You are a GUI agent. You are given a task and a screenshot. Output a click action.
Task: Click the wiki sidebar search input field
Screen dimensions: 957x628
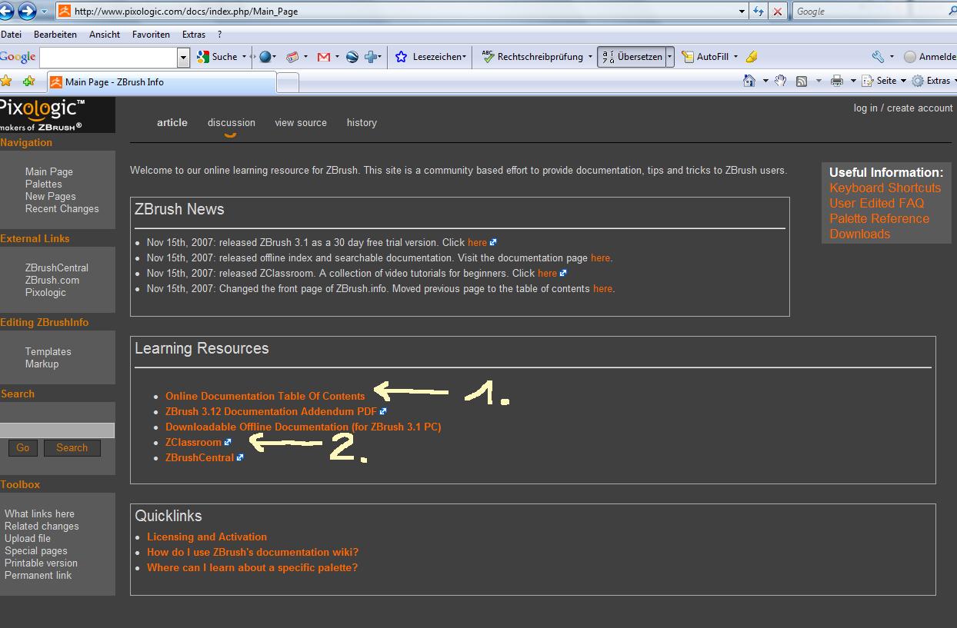pos(57,430)
